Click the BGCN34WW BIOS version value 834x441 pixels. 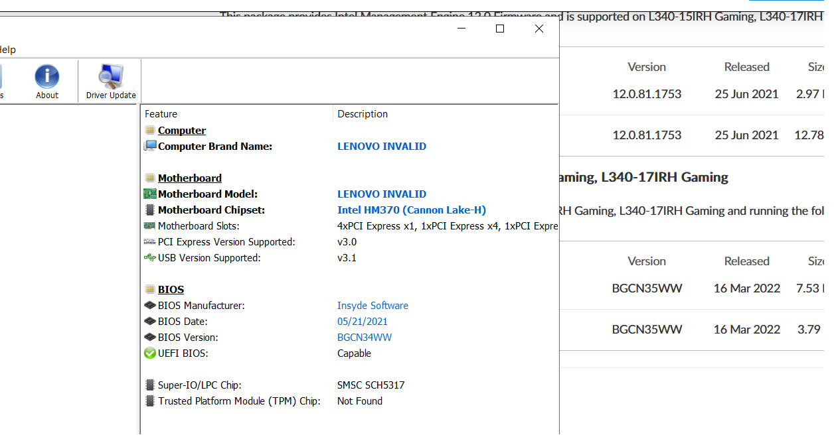pos(365,338)
